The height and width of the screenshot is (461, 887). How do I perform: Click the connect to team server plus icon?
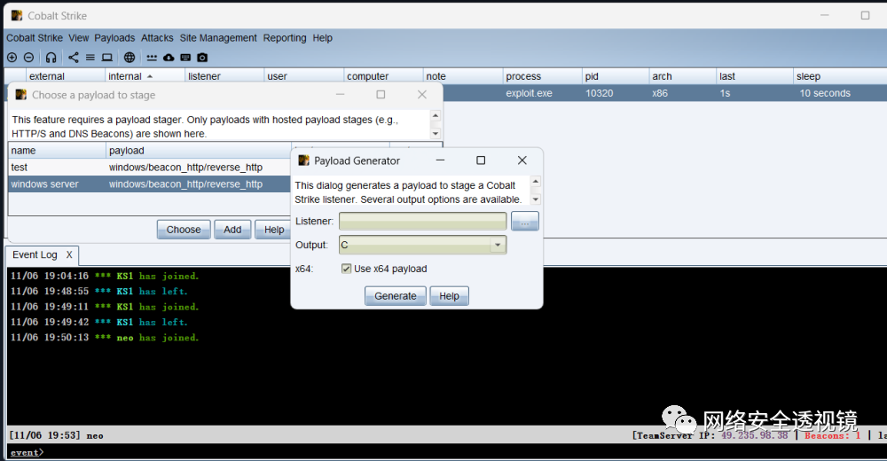[12, 57]
